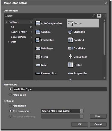The height and width of the screenshot is (131, 112).
Task: Select Basic Controls category
Action: coord(19,32)
